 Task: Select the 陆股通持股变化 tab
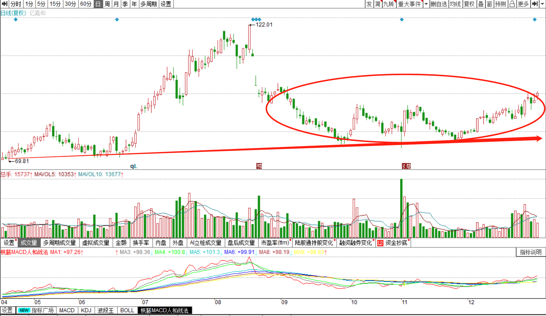314,243
